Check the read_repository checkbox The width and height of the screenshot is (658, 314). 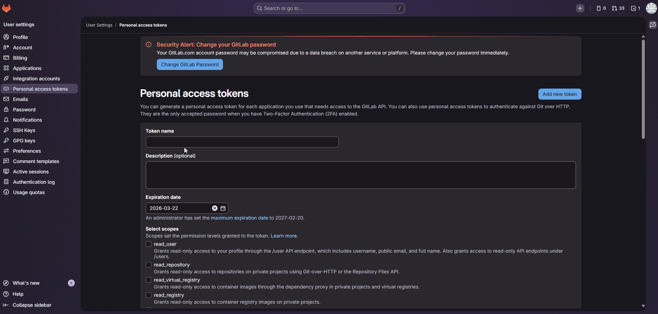pos(148,265)
